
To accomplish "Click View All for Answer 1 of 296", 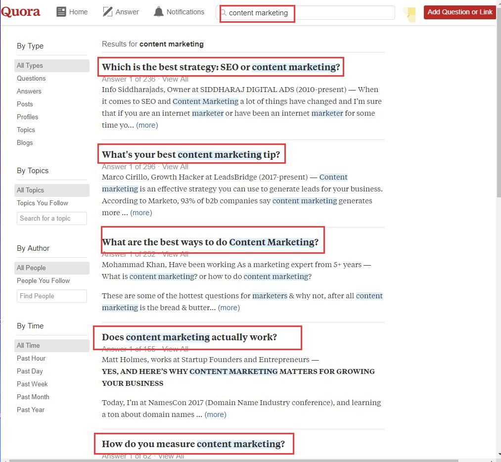I will (x=175, y=167).
